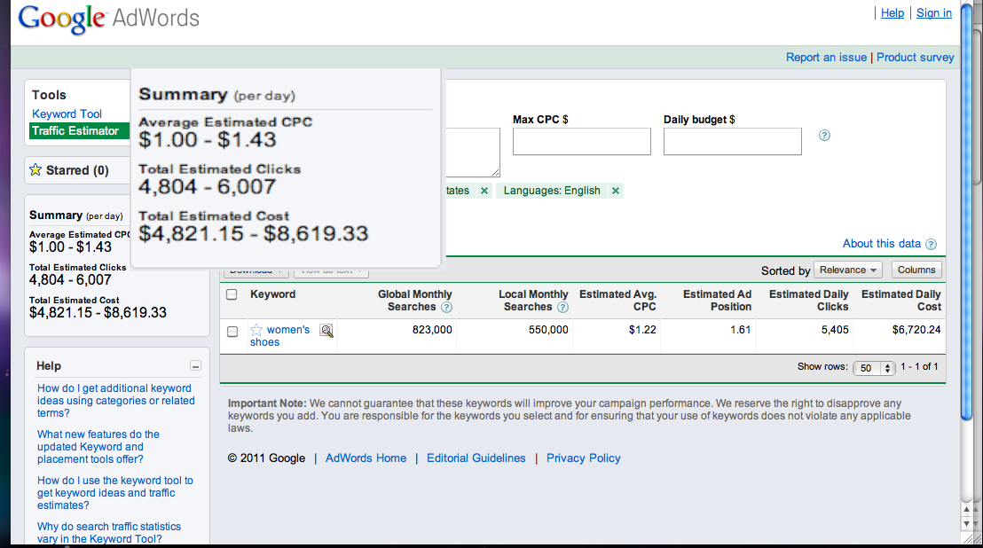The height and width of the screenshot is (548, 983).
Task: Click help icon beside Daily budget field
Action: tap(824, 136)
